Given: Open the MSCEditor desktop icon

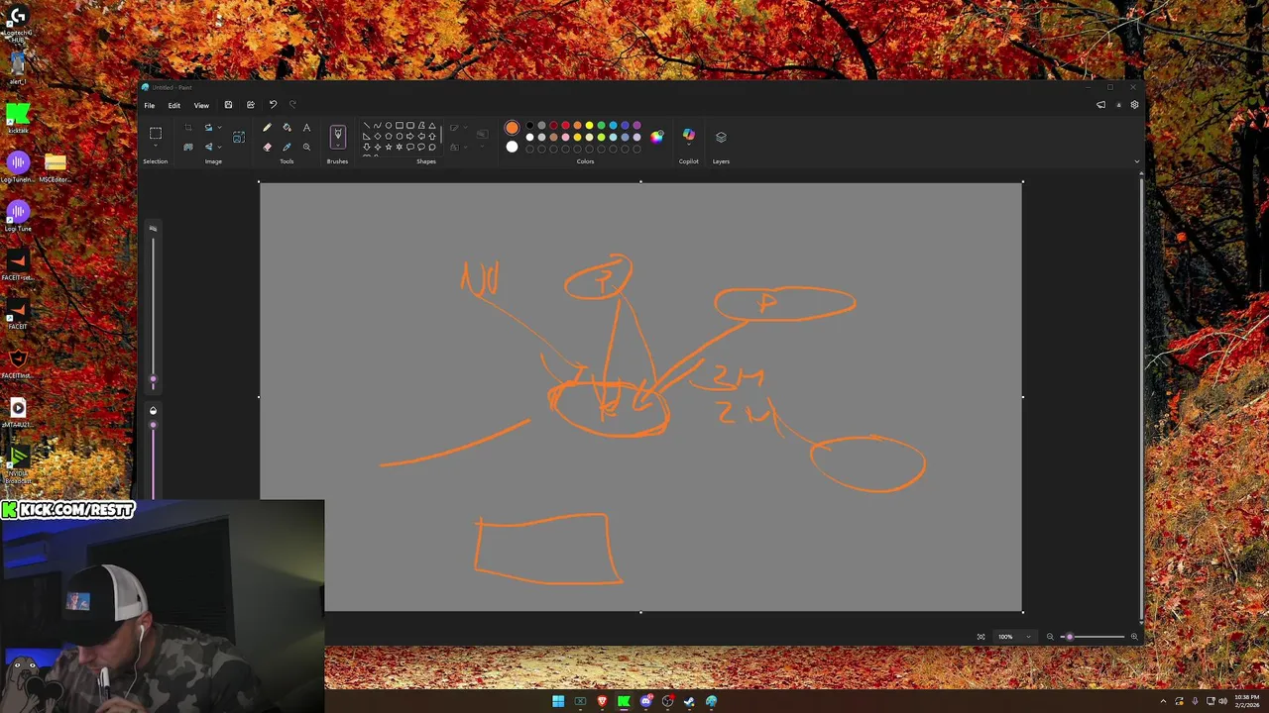Looking at the screenshot, I should pyautogui.click(x=56, y=166).
